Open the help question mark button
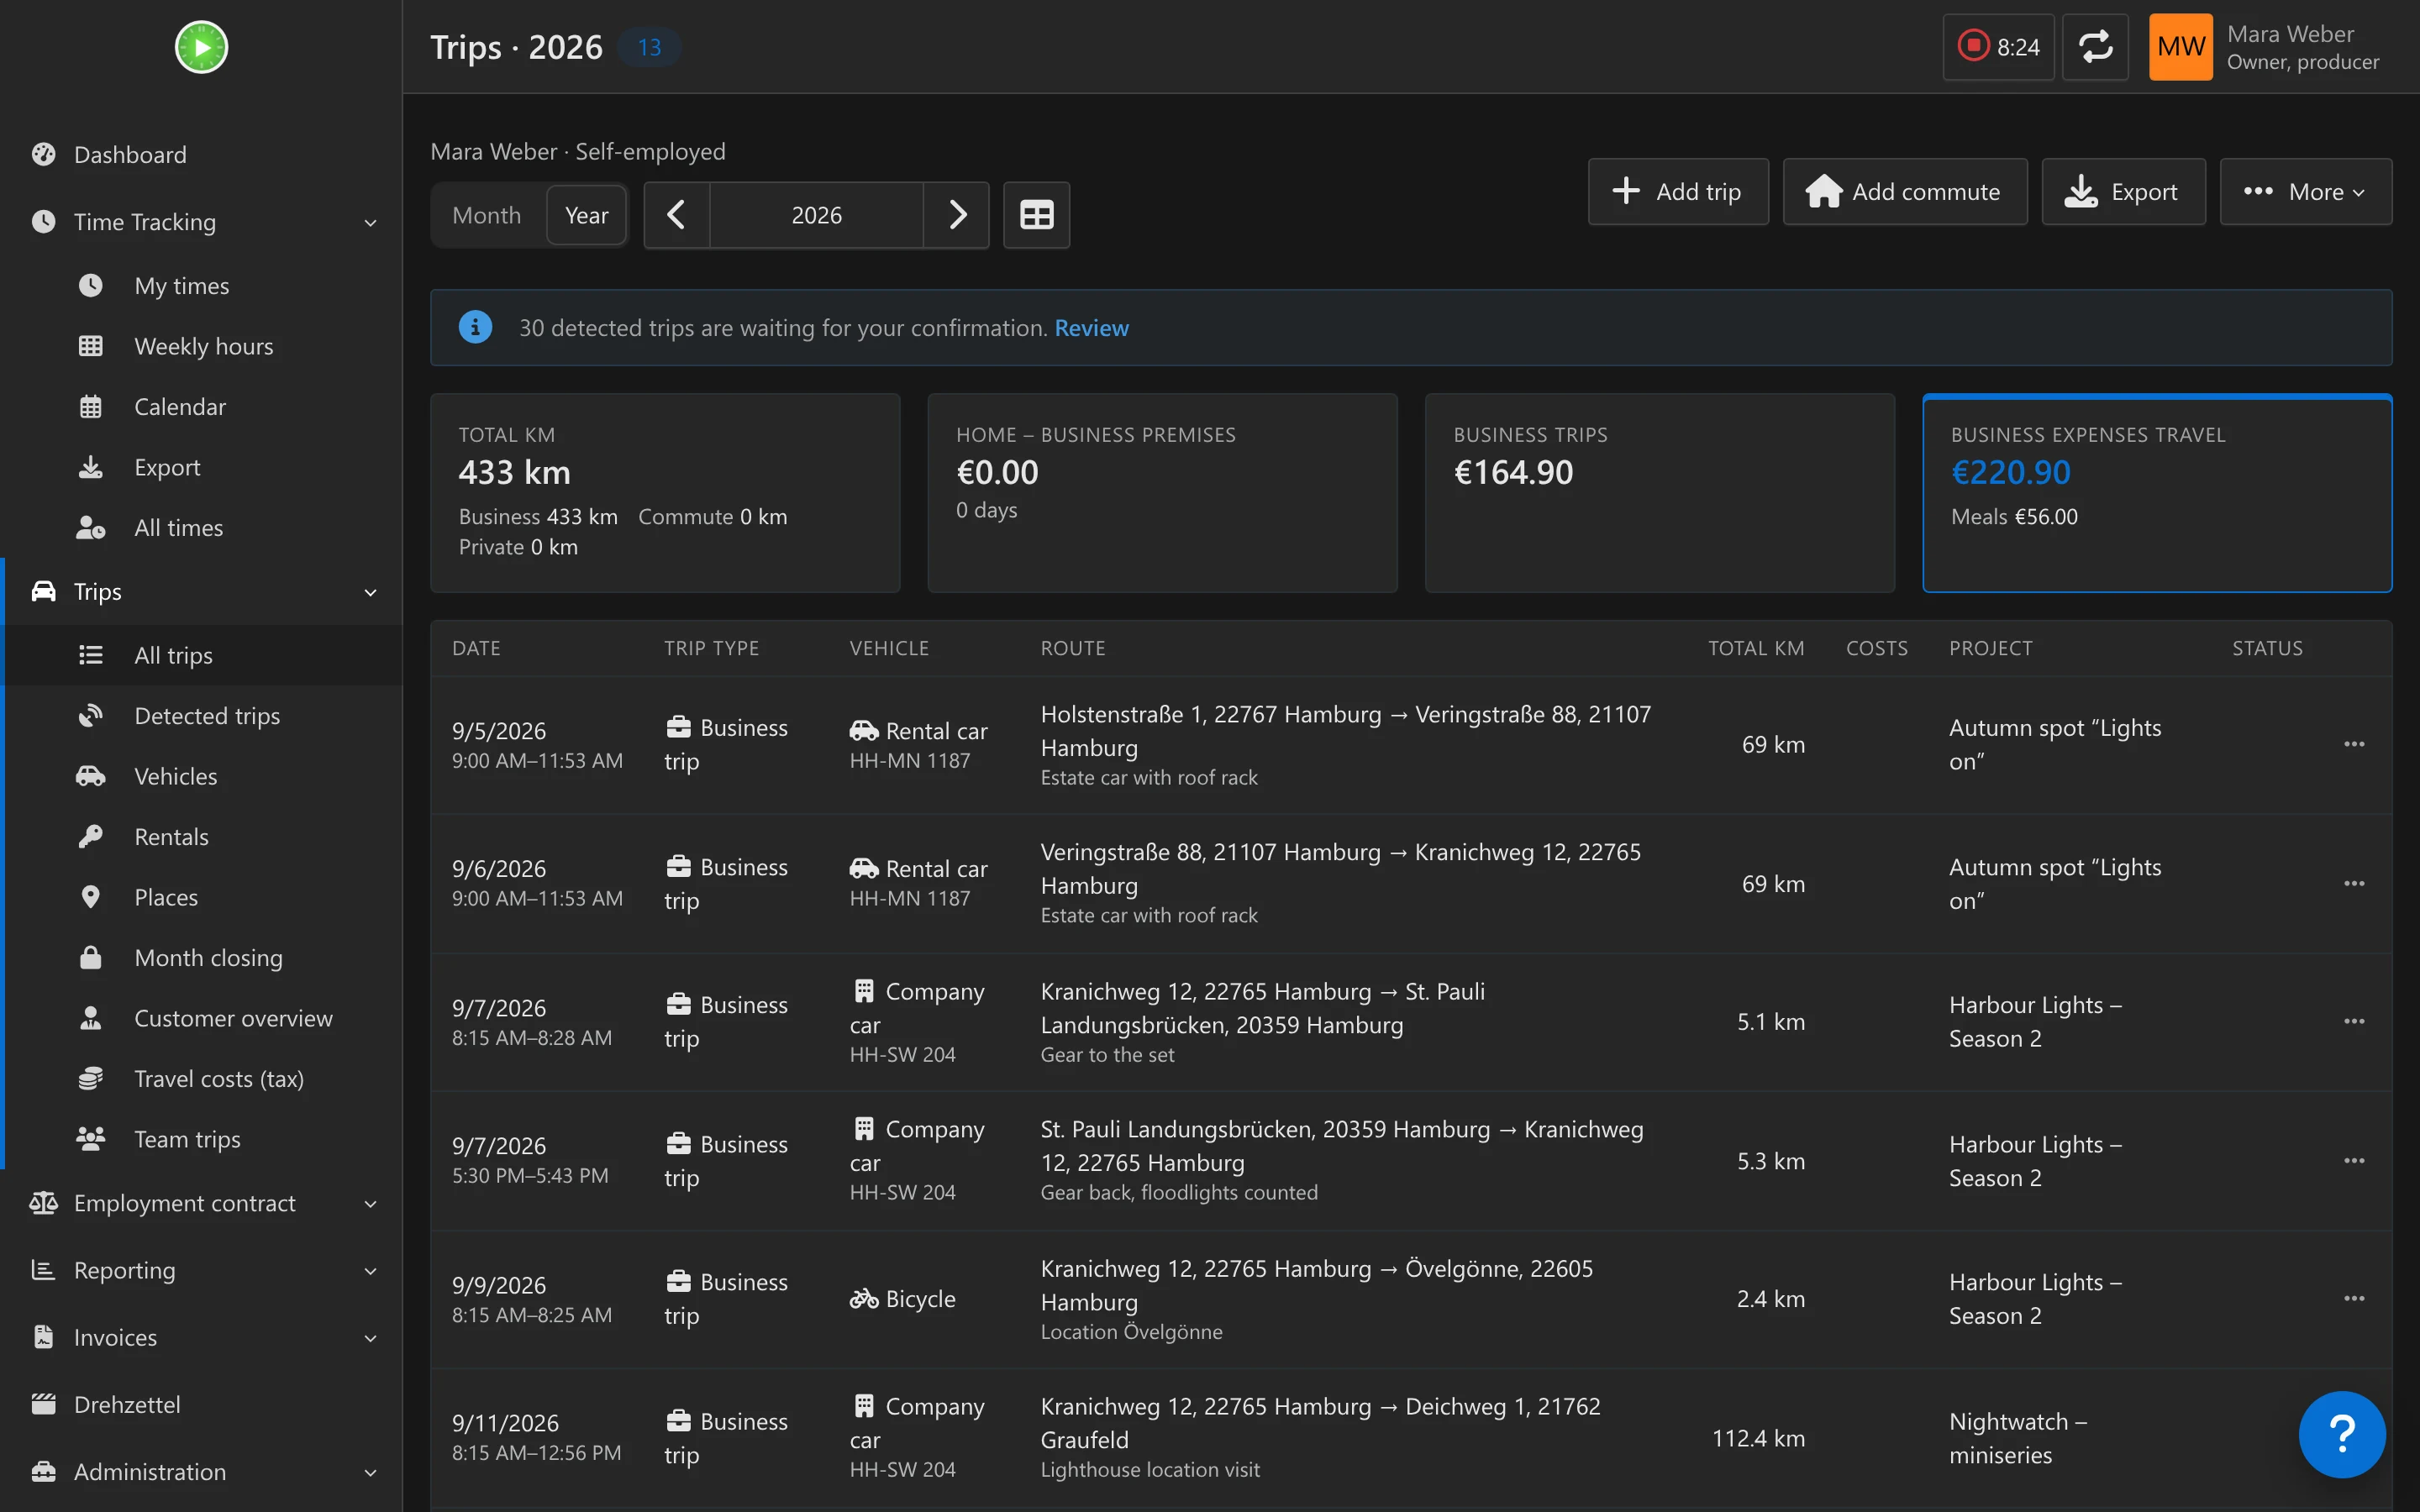 pos(2342,1434)
